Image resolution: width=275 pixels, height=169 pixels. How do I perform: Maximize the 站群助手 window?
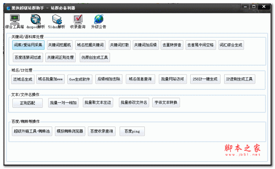(253, 7)
